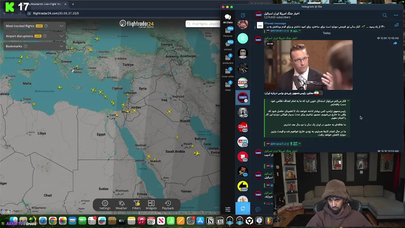Open the chat with 449 unread badge

click(x=243, y=127)
